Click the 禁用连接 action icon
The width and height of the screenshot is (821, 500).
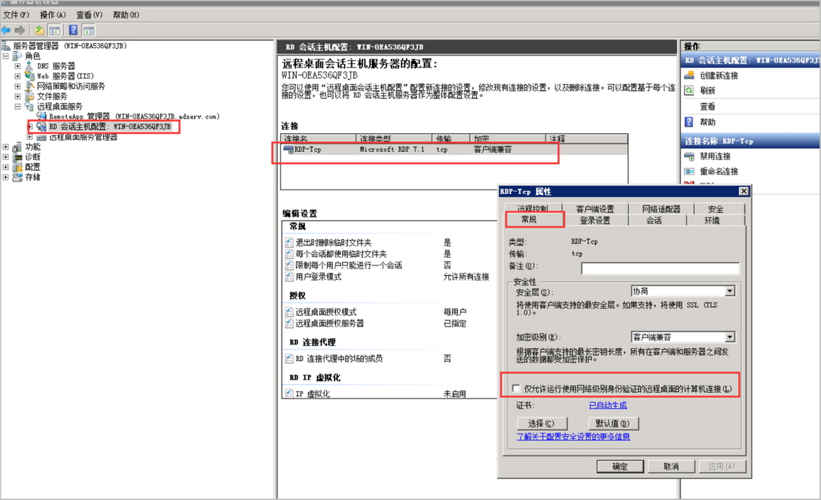point(690,156)
